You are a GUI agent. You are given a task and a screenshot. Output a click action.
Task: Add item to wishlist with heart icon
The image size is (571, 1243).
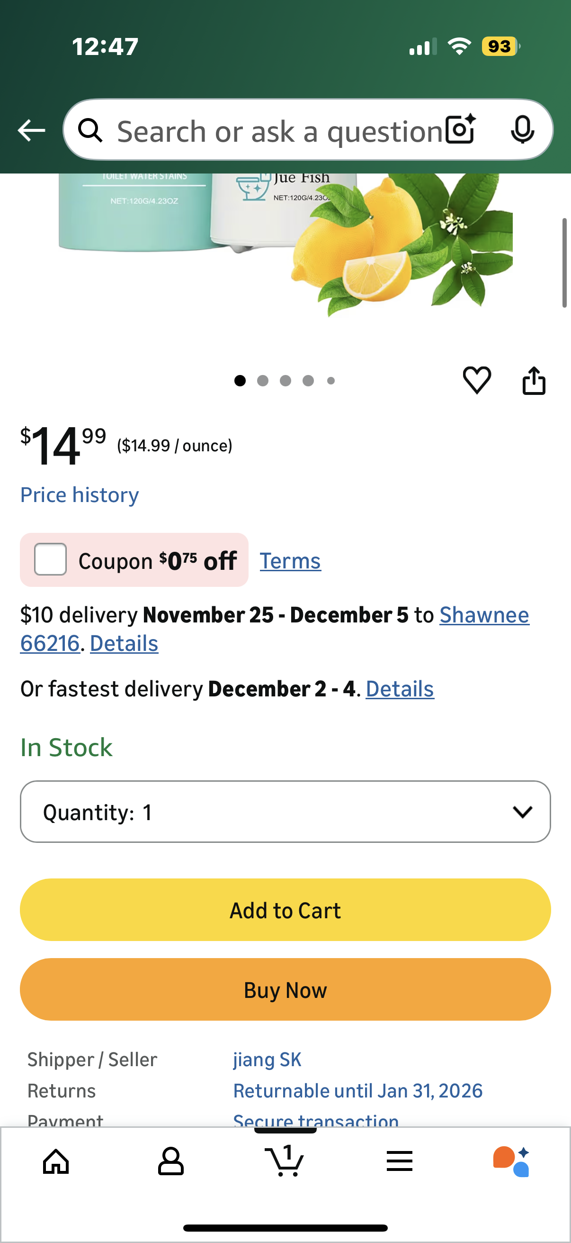477,380
